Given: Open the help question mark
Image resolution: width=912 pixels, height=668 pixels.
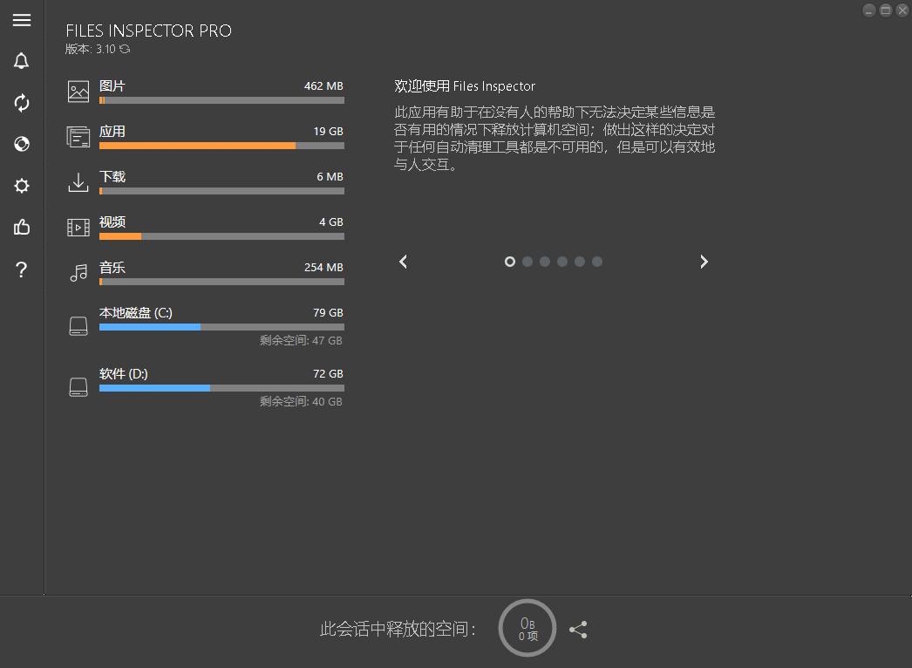Looking at the screenshot, I should pos(21,269).
